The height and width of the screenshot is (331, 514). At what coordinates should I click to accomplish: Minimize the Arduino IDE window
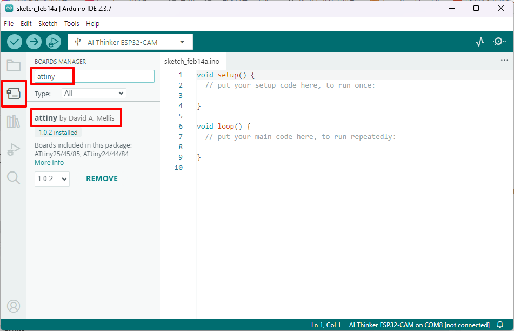click(x=452, y=8)
